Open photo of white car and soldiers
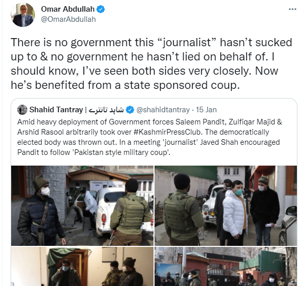 click(82, 206)
